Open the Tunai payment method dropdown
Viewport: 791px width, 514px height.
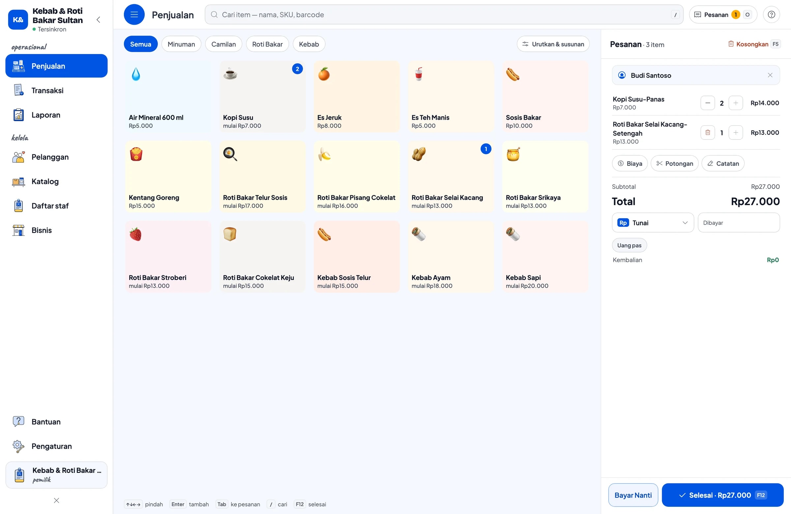(653, 223)
